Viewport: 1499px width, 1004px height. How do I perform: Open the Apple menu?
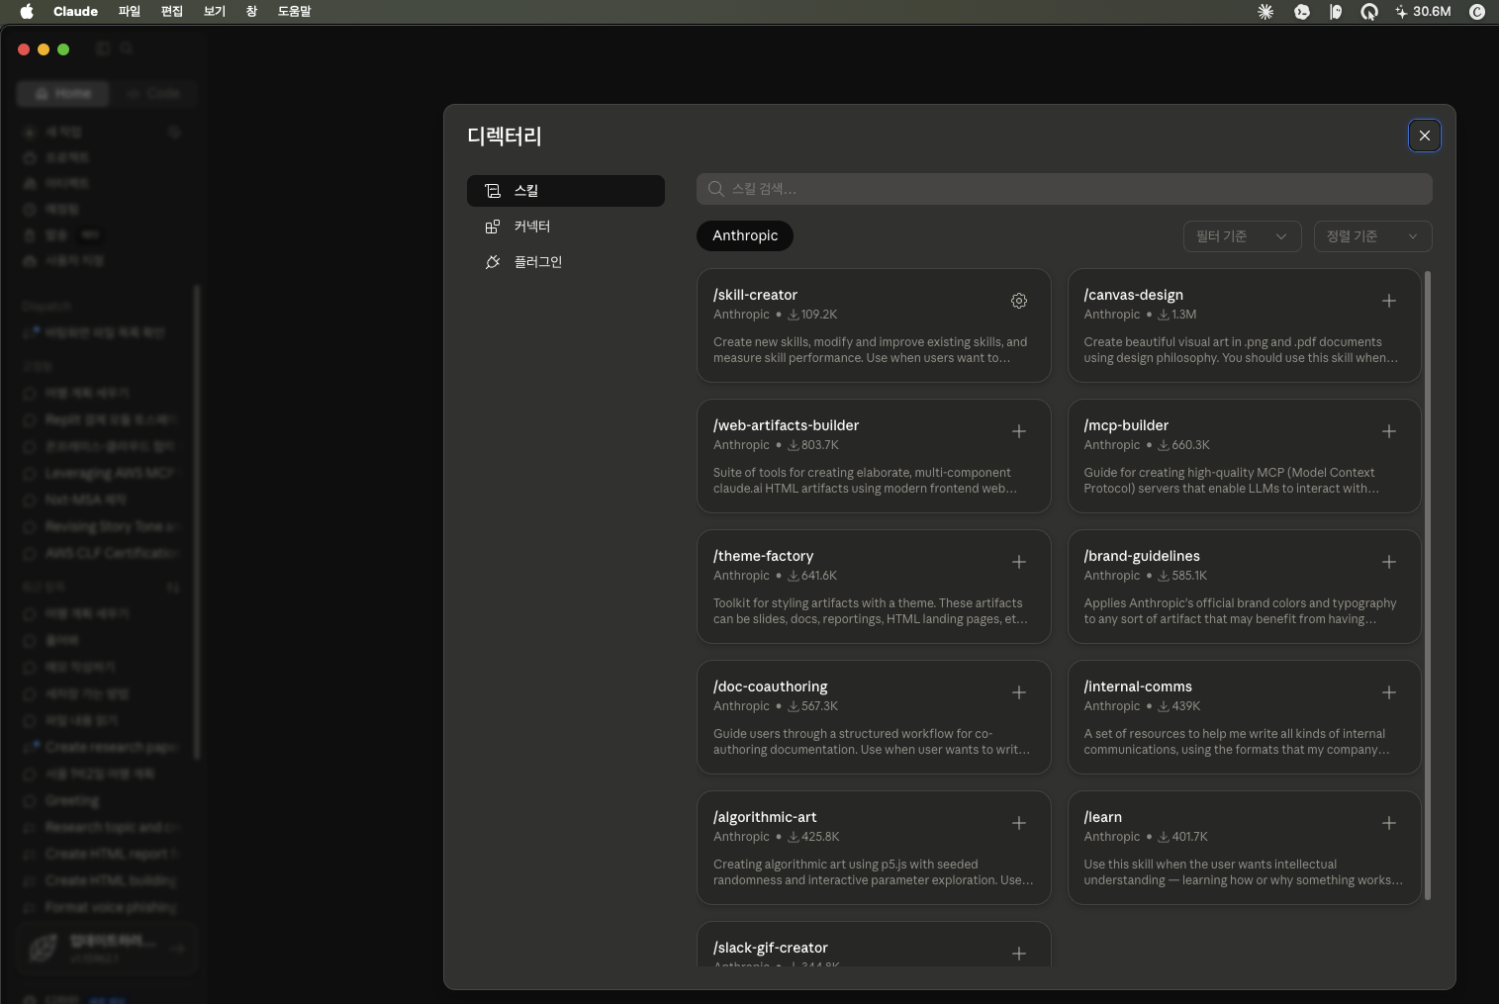(27, 11)
